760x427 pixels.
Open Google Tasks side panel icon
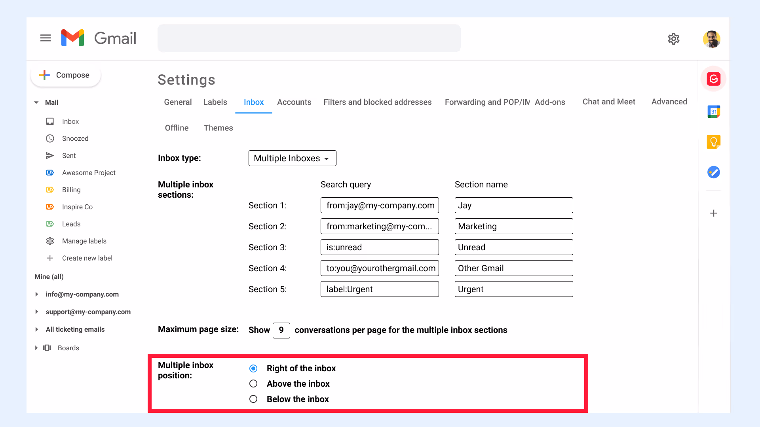[x=713, y=172]
